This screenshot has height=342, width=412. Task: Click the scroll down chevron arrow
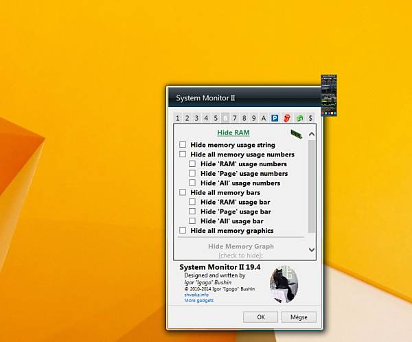(312, 250)
